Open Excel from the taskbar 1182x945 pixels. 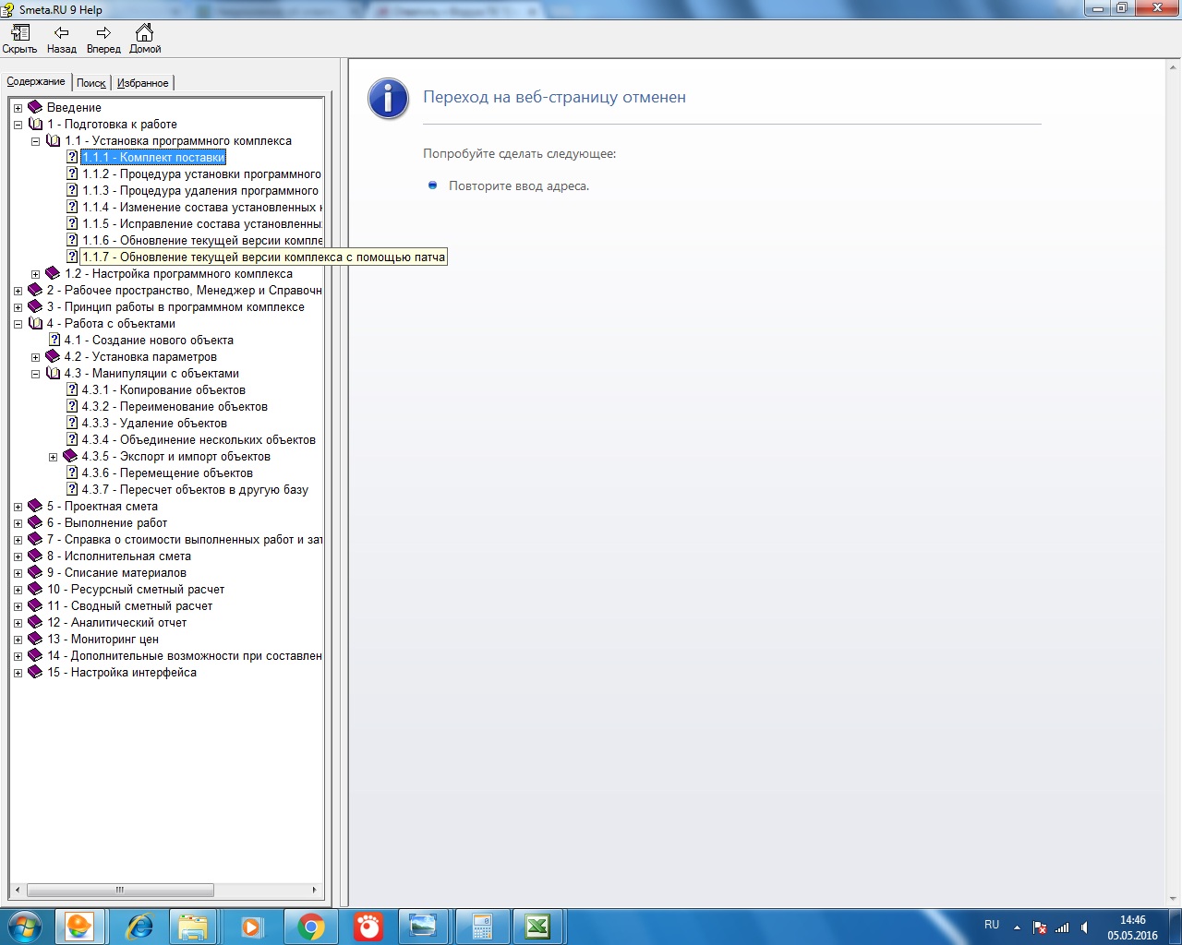point(537,927)
